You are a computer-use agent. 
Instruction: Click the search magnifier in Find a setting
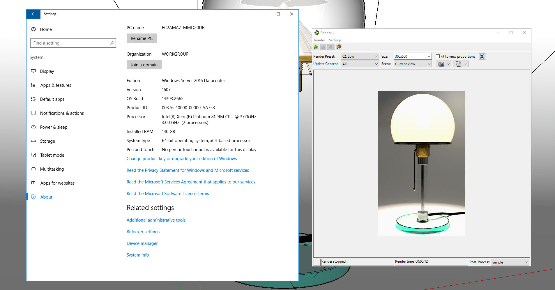click(x=112, y=43)
